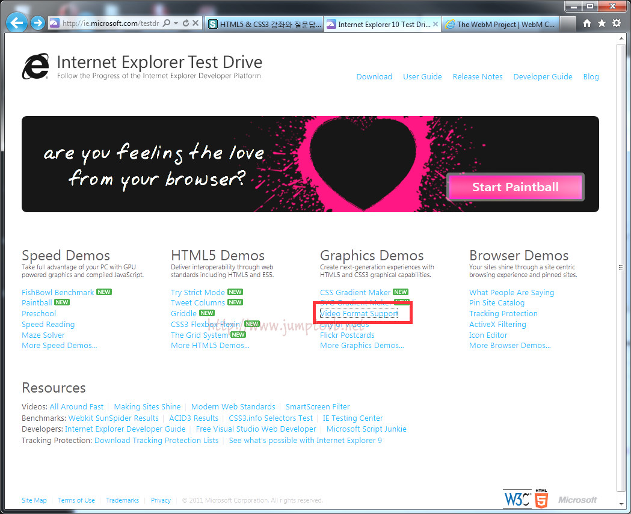Switch to the HTML5 & CSS3 tab
The image size is (631, 514).
click(265, 25)
